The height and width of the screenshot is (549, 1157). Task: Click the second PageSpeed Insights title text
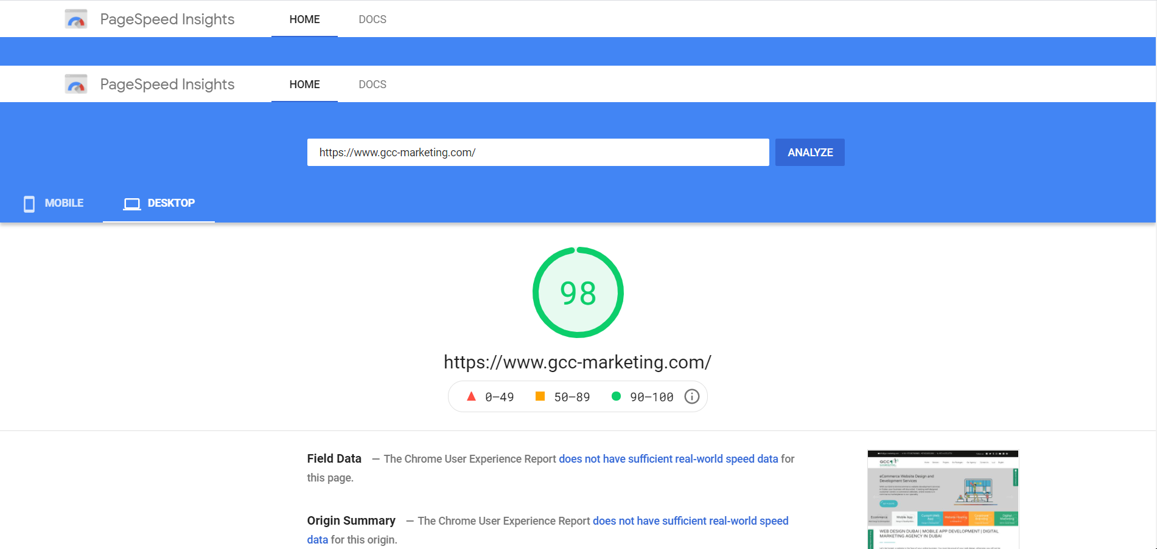coord(167,85)
